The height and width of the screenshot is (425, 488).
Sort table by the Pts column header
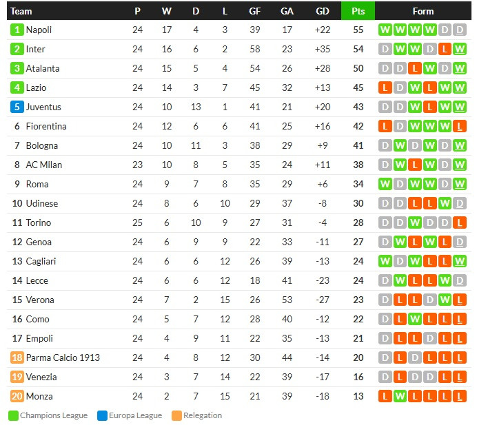click(x=358, y=11)
